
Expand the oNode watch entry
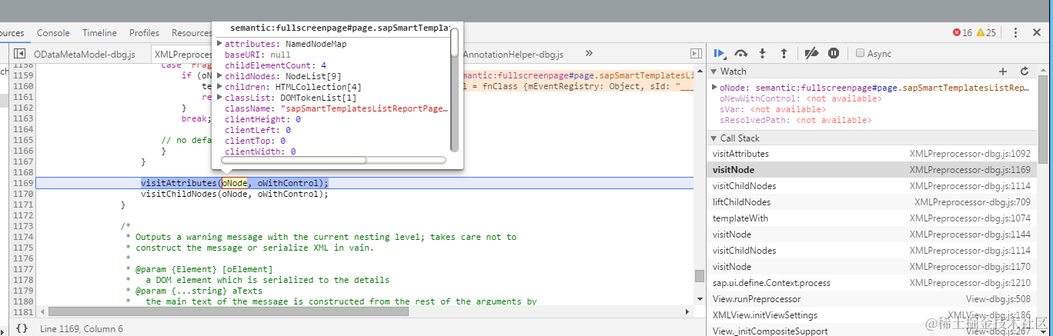pos(714,88)
